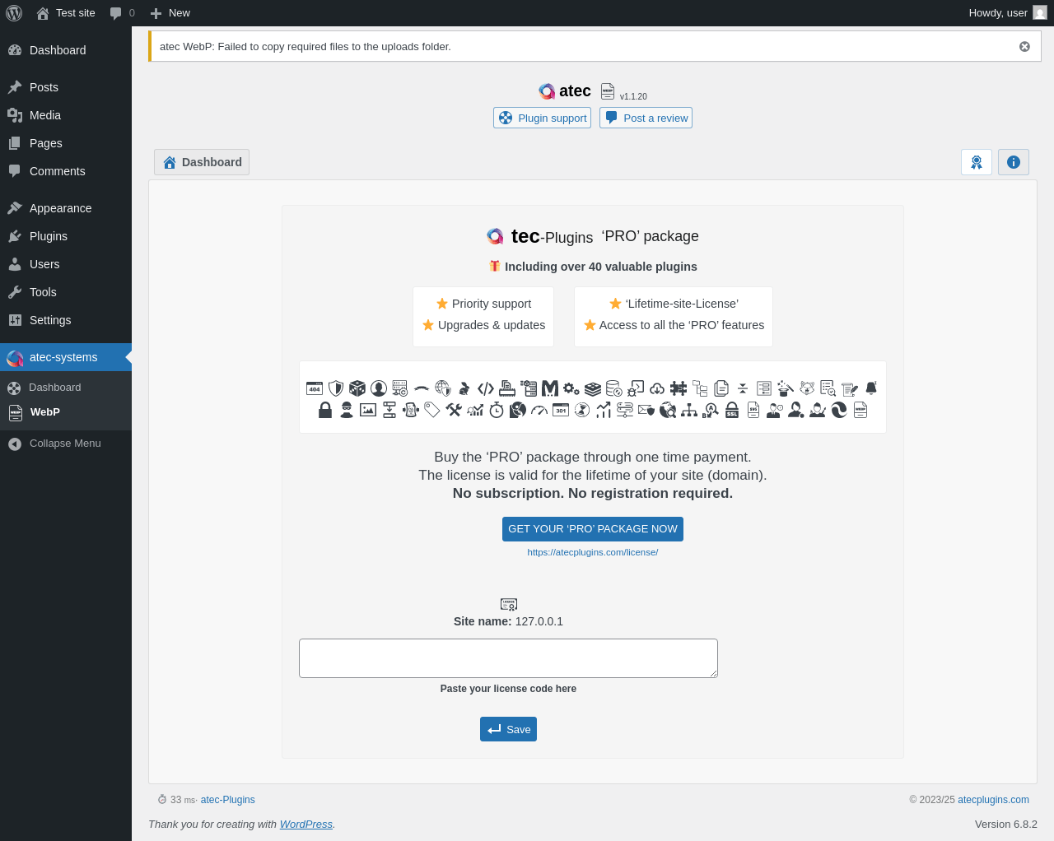Navigate to Pages in the sidebar
The image size is (1054, 841).
coord(66,143)
